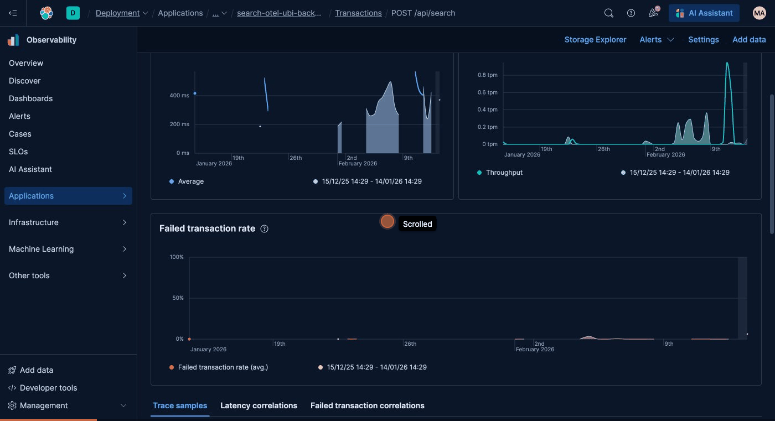Image resolution: width=775 pixels, height=421 pixels.
Task: Open the Alerts dropdown in header
Action: [657, 40]
